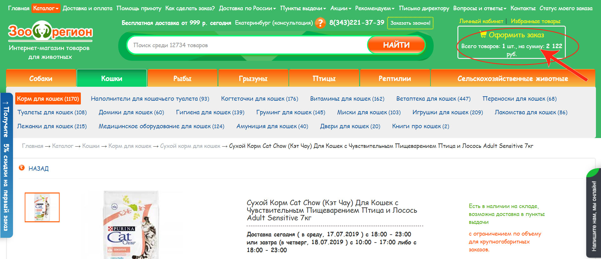Click Главная in the breadcrumb
This screenshot has height=259, width=601.
point(33,146)
